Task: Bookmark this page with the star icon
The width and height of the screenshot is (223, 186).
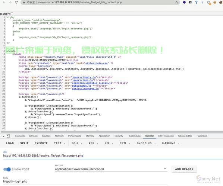Action: (x=177, y=2)
